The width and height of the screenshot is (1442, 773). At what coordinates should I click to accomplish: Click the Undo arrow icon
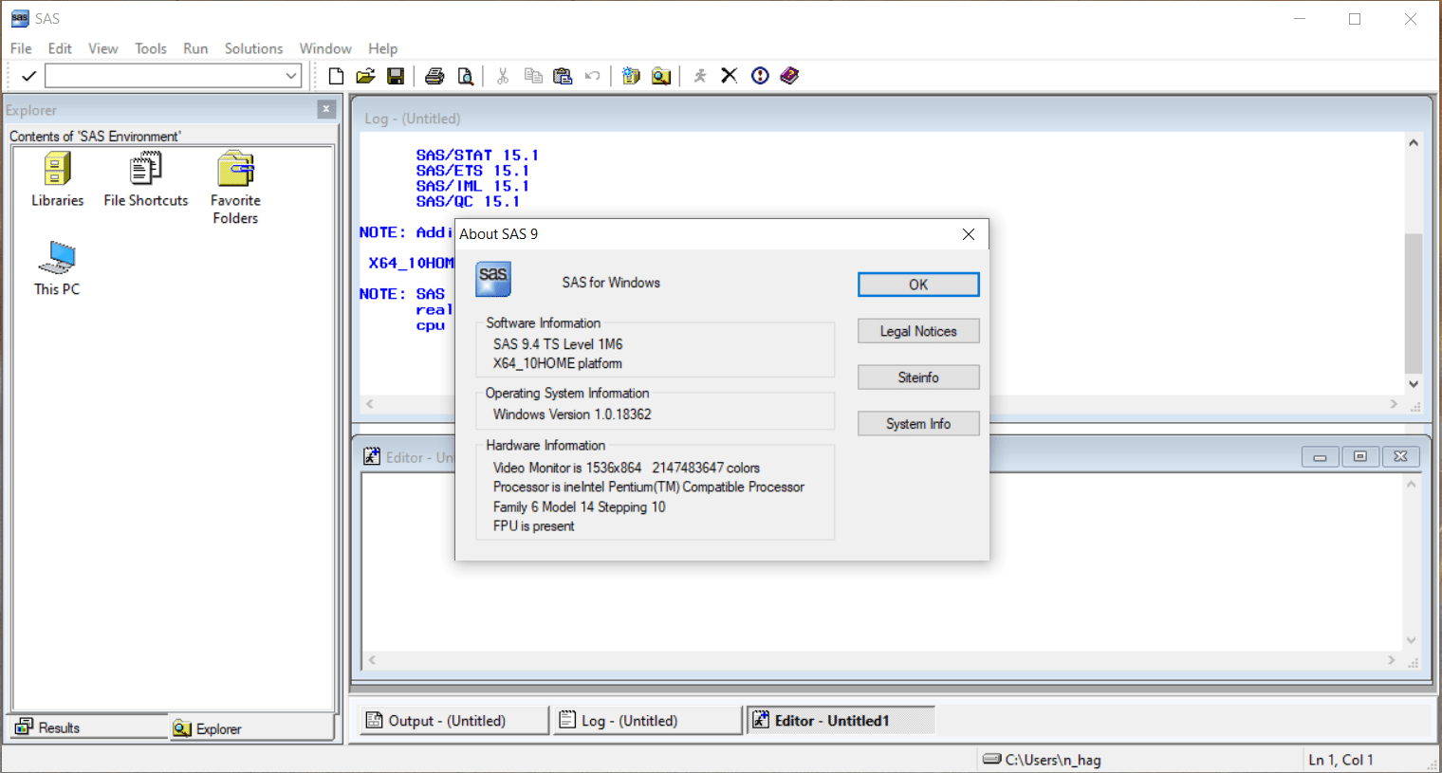click(x=593, y=76)
